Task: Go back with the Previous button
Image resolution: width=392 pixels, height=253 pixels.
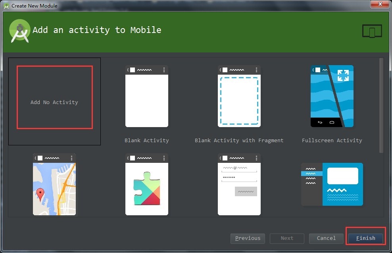Action: pos(248,238)
